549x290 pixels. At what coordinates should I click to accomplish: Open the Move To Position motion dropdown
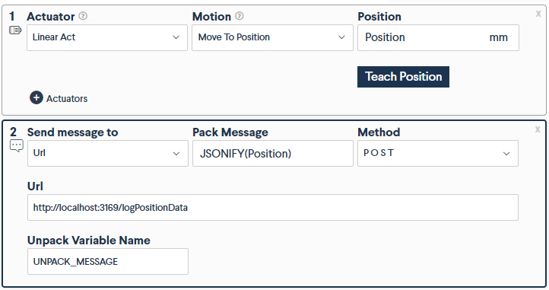272,37
